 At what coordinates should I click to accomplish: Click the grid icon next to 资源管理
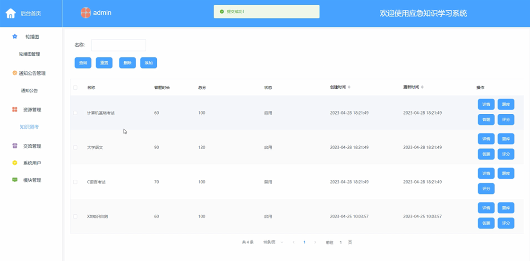point(15,109)
